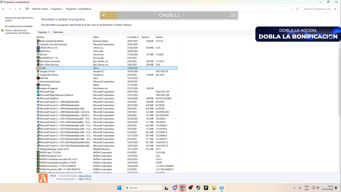Click the CPUID CPU-Z 2.18 icon
The image size is (341, 192).
click(x=38, y=48)
